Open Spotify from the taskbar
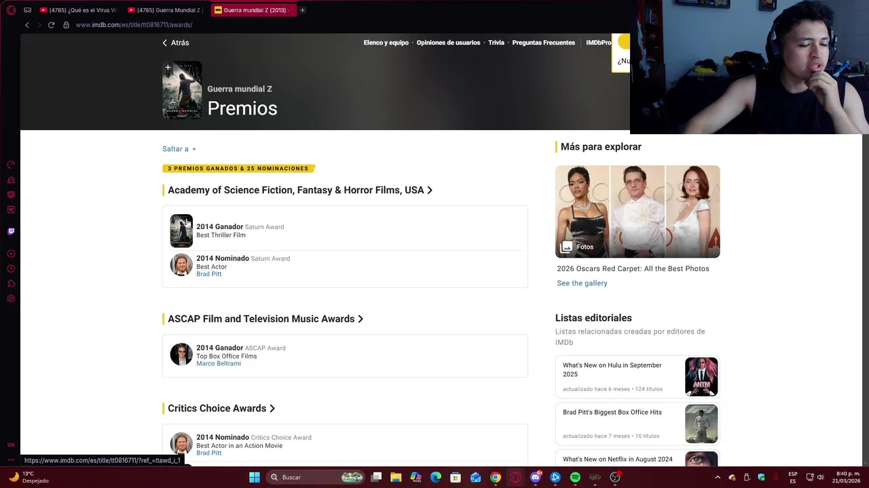869x488 pixels. [x=575, y=477]
